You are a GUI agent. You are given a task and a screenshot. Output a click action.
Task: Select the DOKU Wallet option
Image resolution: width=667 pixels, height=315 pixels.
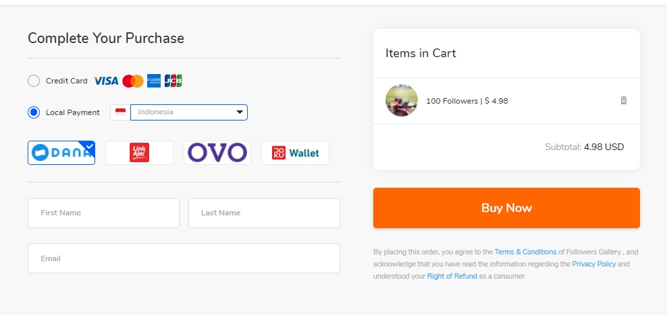(295, 153)
